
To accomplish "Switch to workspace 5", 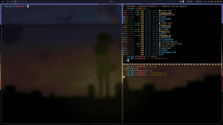I will pyautogui.click(x=22, y=2).
